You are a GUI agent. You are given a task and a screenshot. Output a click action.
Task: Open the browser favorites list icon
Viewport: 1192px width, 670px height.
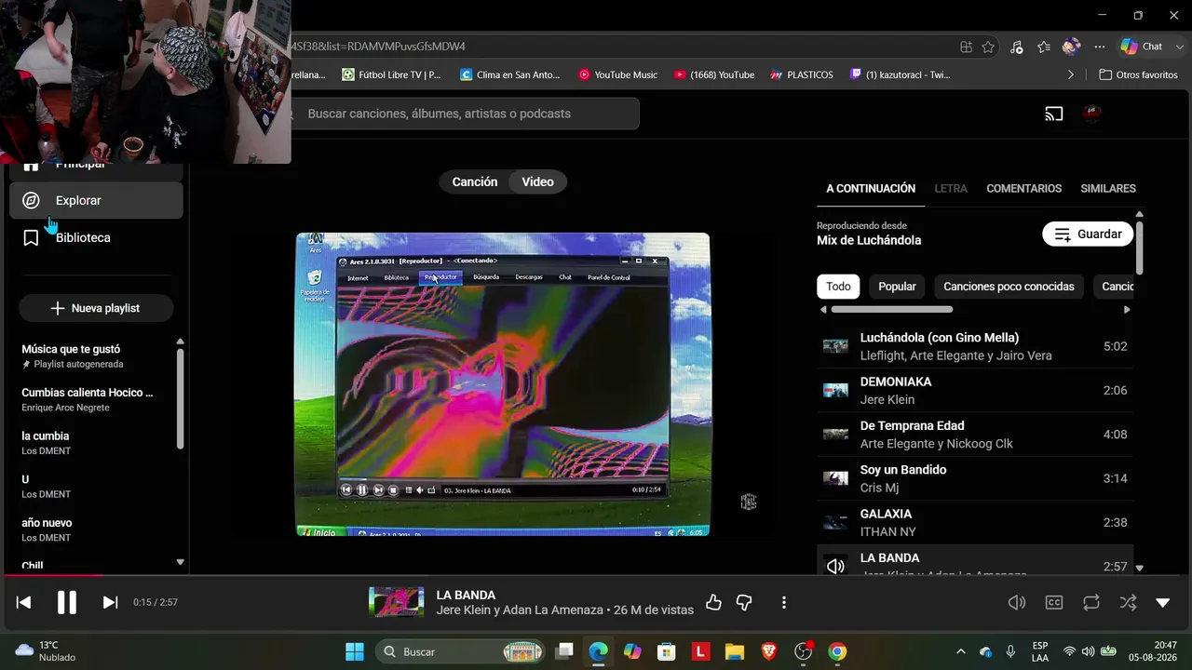(1044, 47)
